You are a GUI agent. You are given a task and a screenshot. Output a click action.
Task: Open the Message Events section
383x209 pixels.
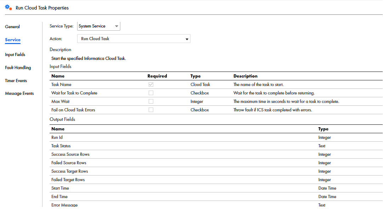click(19, 93)
